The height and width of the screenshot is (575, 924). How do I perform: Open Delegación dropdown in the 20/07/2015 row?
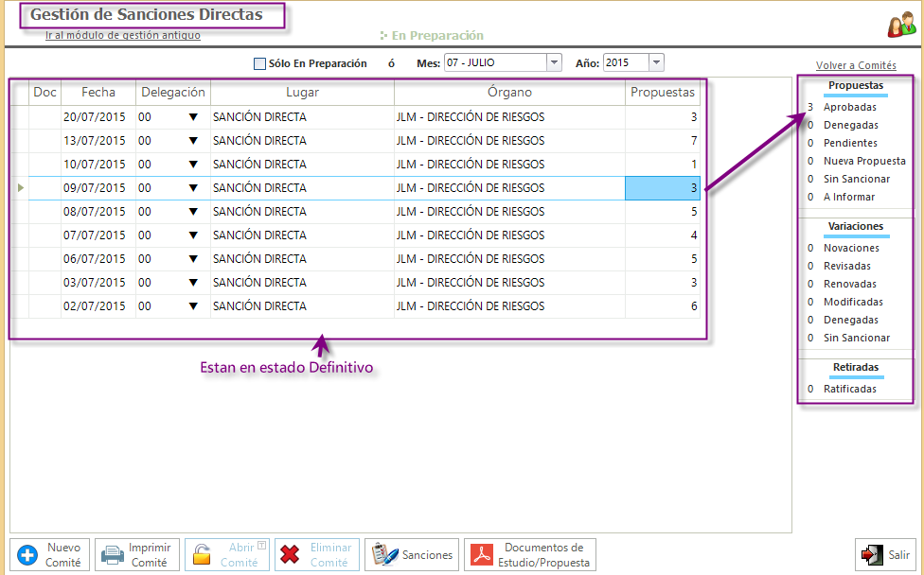(193, 116)
